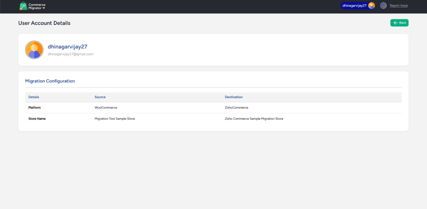Select the Platform row label
Image resolution: width=427 pixels, height=209 pixels.
[35, 108]
